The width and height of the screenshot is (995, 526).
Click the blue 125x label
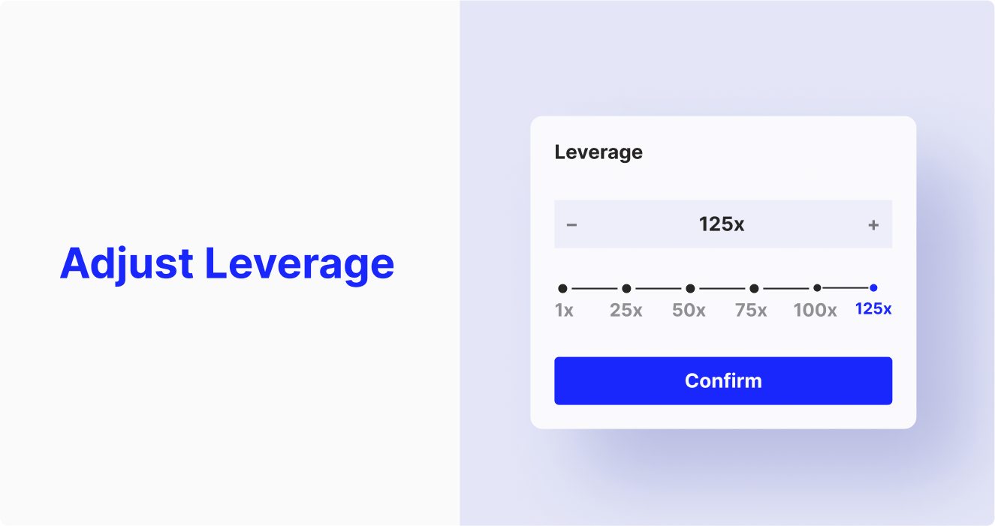coord(873,308)
